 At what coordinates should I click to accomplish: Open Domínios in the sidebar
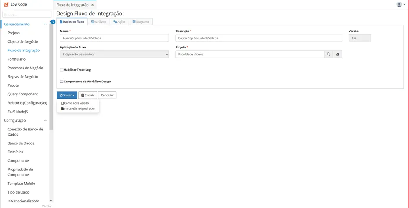click(x=15, y=152)
